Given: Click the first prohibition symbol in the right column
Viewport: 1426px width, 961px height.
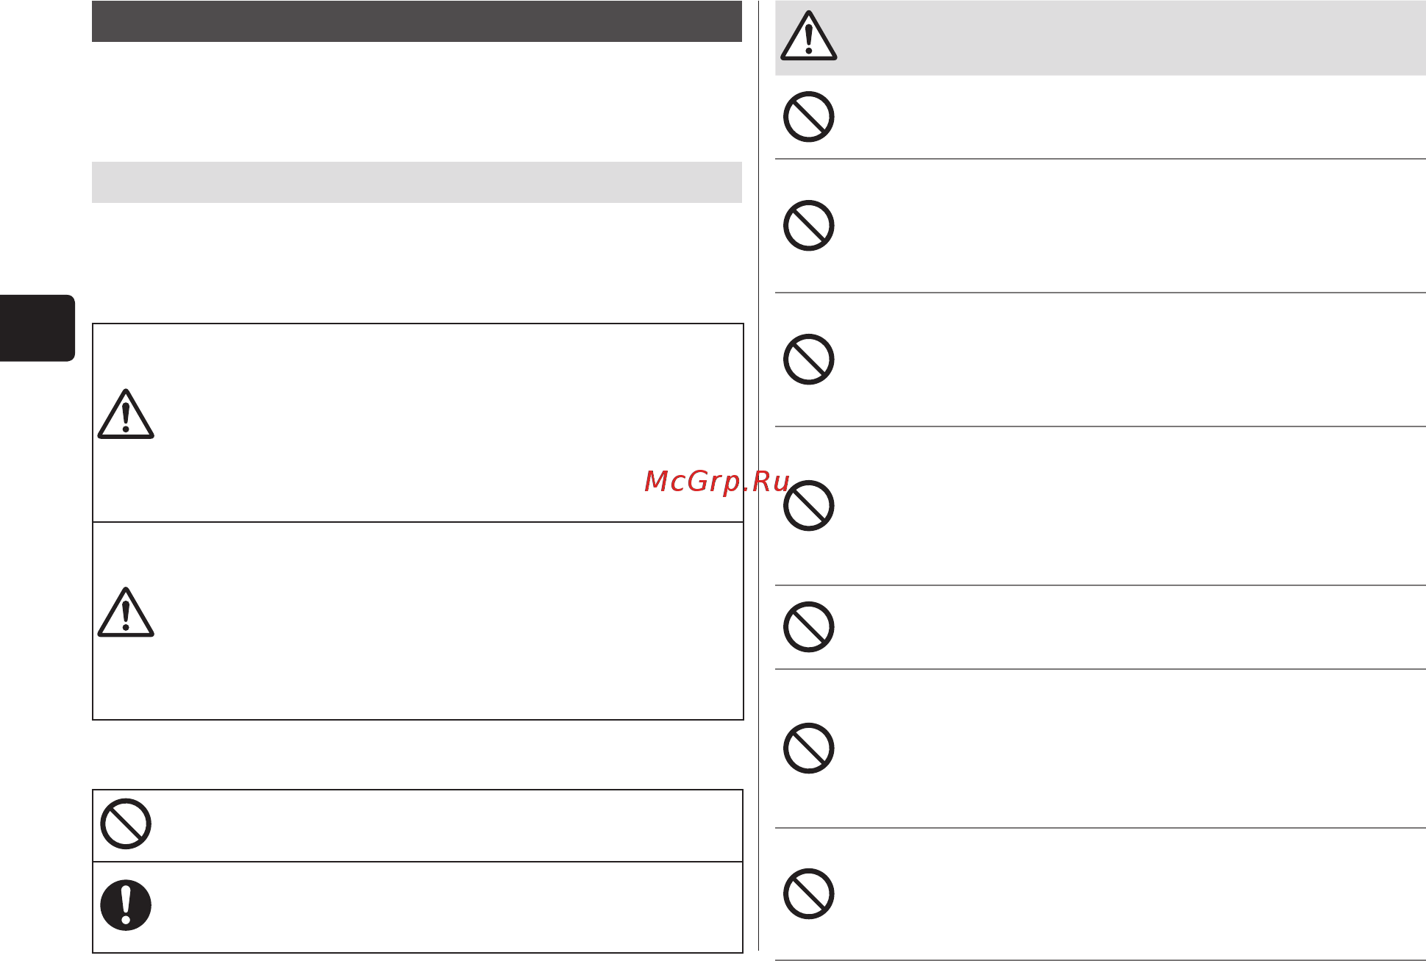Looking at the screenshot, I should click(808, 116).
